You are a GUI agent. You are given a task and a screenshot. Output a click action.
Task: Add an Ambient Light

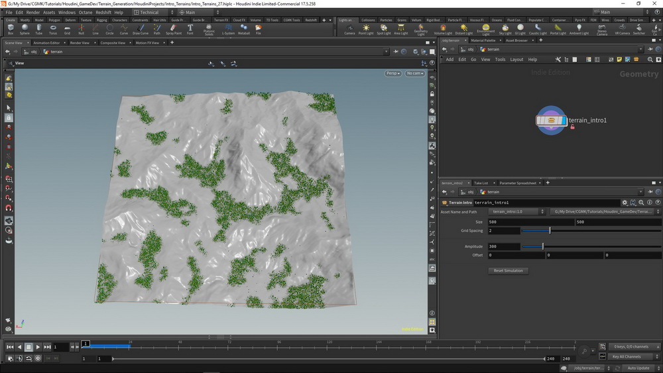coord(579,29)
